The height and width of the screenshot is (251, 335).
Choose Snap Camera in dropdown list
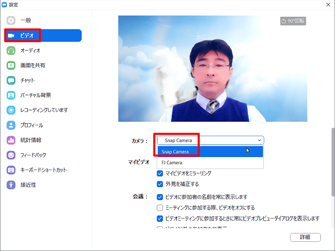(210, 152)
